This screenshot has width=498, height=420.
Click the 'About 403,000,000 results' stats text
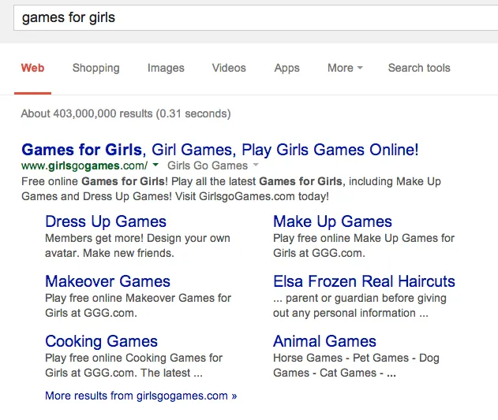pos(125,113)
